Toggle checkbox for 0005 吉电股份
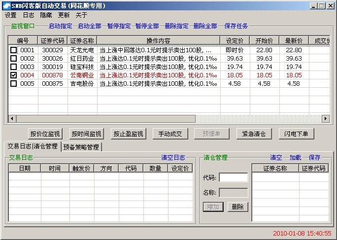Image resolution: width=337 pixels, height=240 pixels. point(13,84)
